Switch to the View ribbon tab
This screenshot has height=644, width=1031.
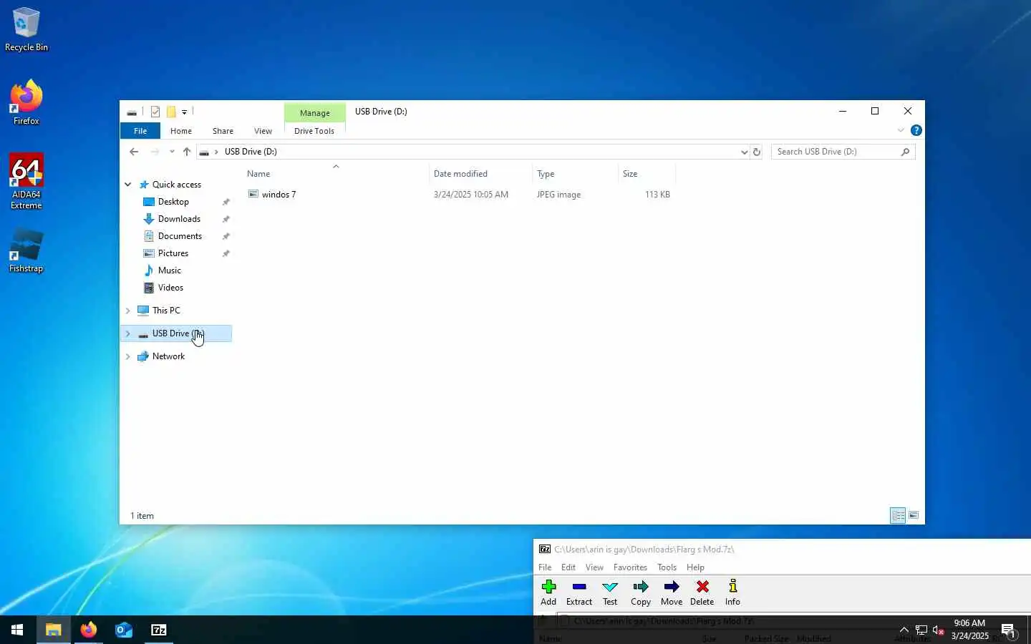click(x=263, y=131)
